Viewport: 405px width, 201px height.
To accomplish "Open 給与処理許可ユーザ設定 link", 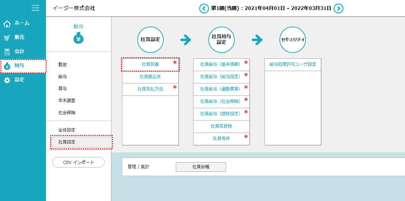I will click(x=293, y=64).
